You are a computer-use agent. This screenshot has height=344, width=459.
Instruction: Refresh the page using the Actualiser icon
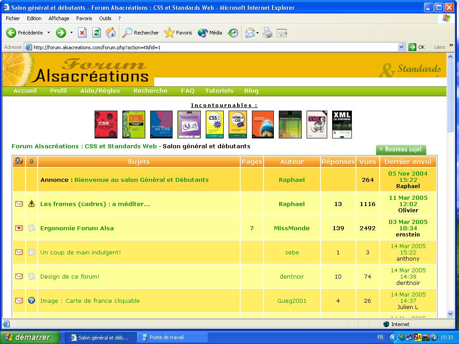pyautogui.click(x=97, y=33)
